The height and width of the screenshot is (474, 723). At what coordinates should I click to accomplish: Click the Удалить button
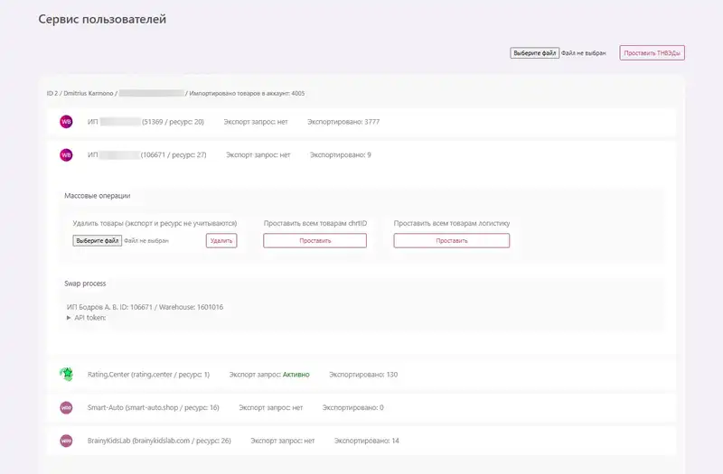click(x=221, y=240)
